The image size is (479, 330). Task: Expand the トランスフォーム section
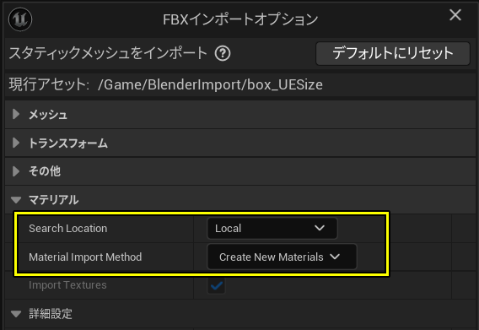pyautogui.click(x=16, y=143)
